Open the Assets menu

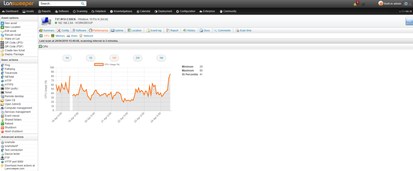click(x=28, y=11)
